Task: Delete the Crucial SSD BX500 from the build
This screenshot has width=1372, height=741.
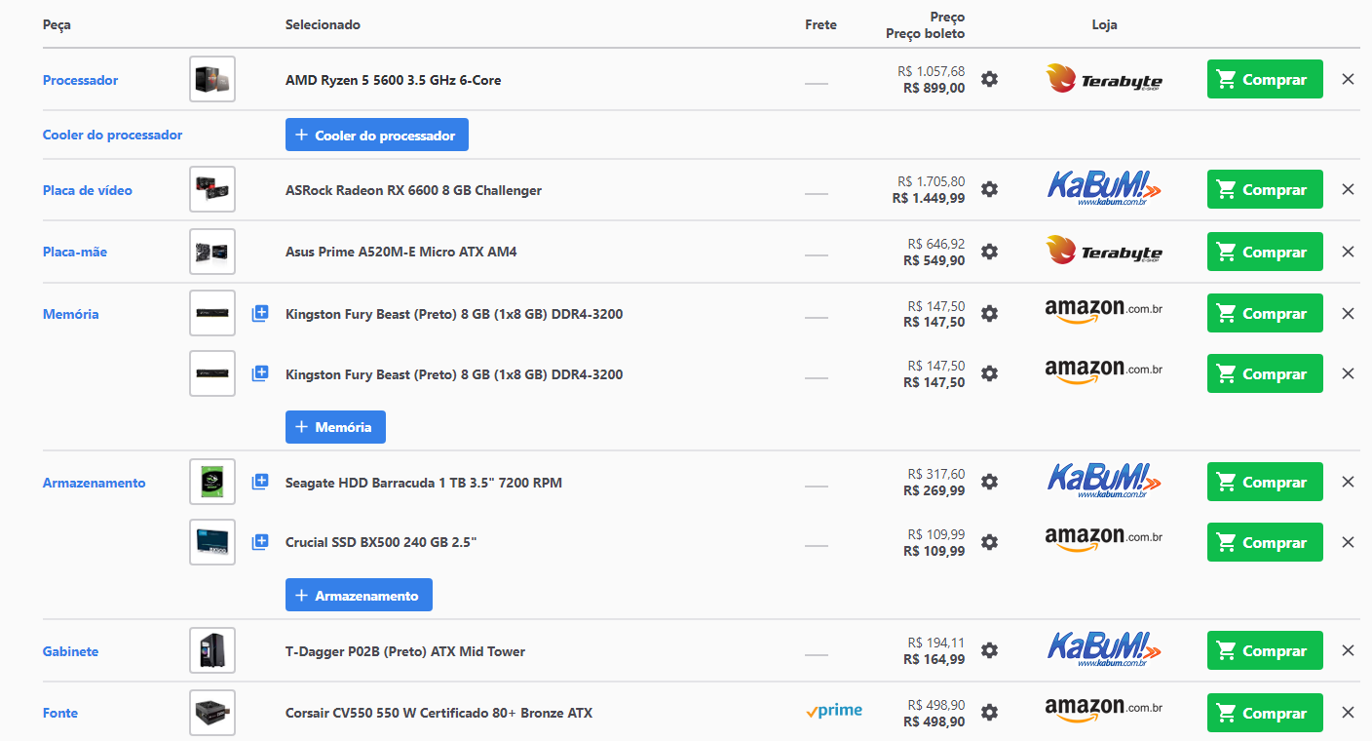Action: click(x=1348, y=542)
